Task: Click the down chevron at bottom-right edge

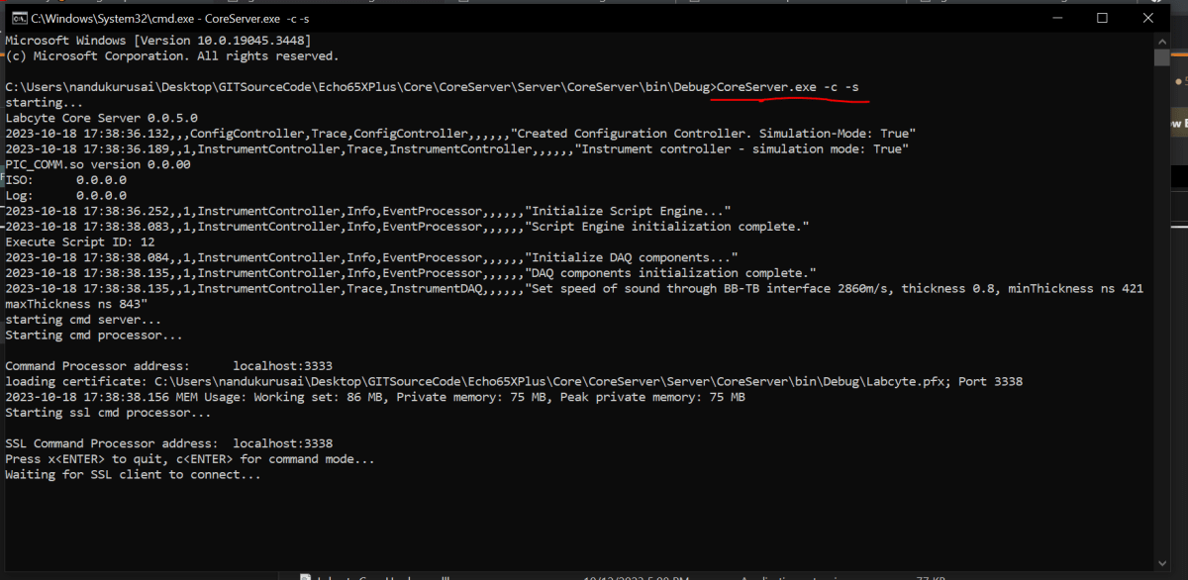Action: click(1159, 565)
